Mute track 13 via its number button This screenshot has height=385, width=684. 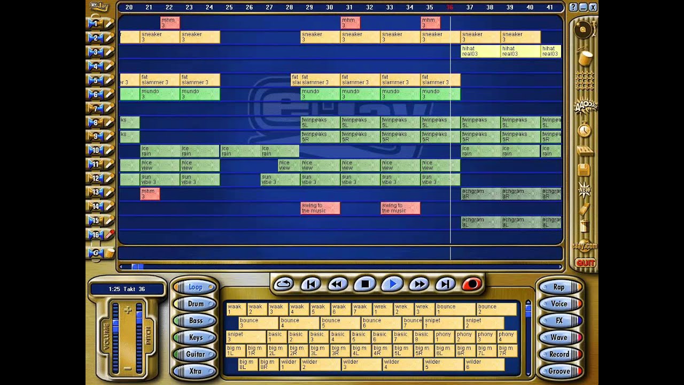pyautogui.click(x=95, y=192)
